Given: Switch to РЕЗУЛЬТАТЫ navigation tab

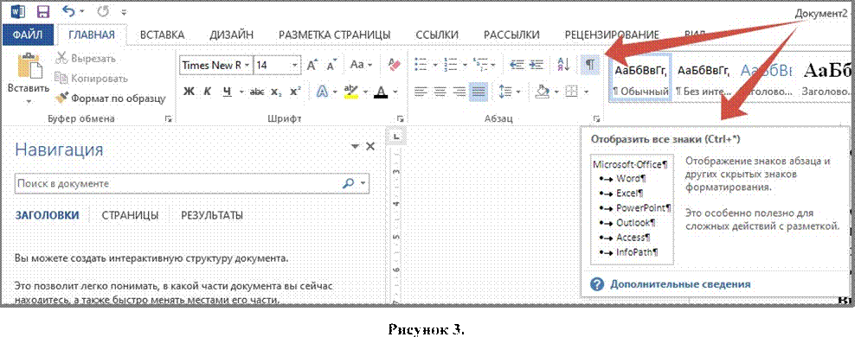Looking at the screenshot, I should [x=212, y=215].
